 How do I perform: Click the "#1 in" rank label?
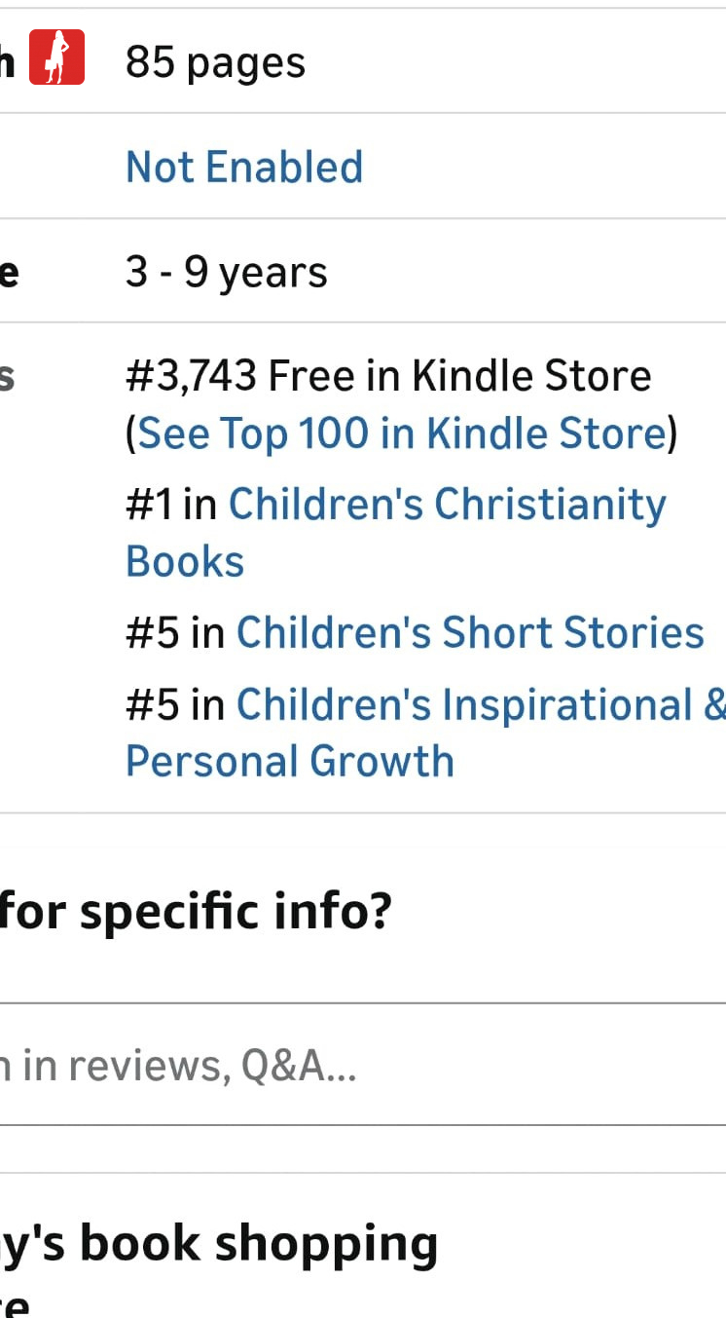tap(171, 505)
